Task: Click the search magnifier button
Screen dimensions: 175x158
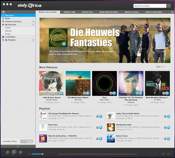Action: [x=168, y=6]
